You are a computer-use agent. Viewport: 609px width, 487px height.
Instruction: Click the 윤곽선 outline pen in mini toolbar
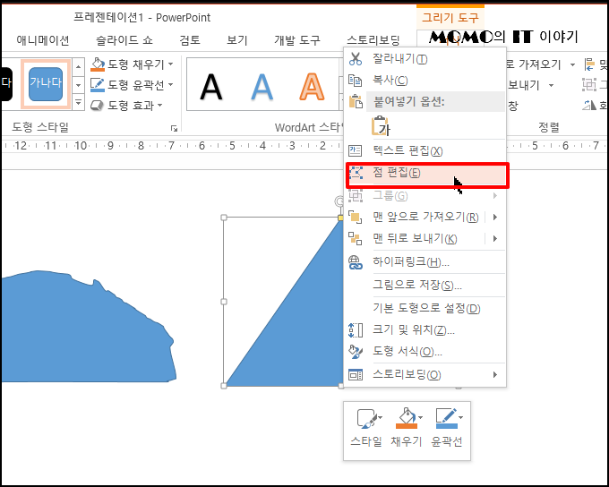[x=447, y=418]
